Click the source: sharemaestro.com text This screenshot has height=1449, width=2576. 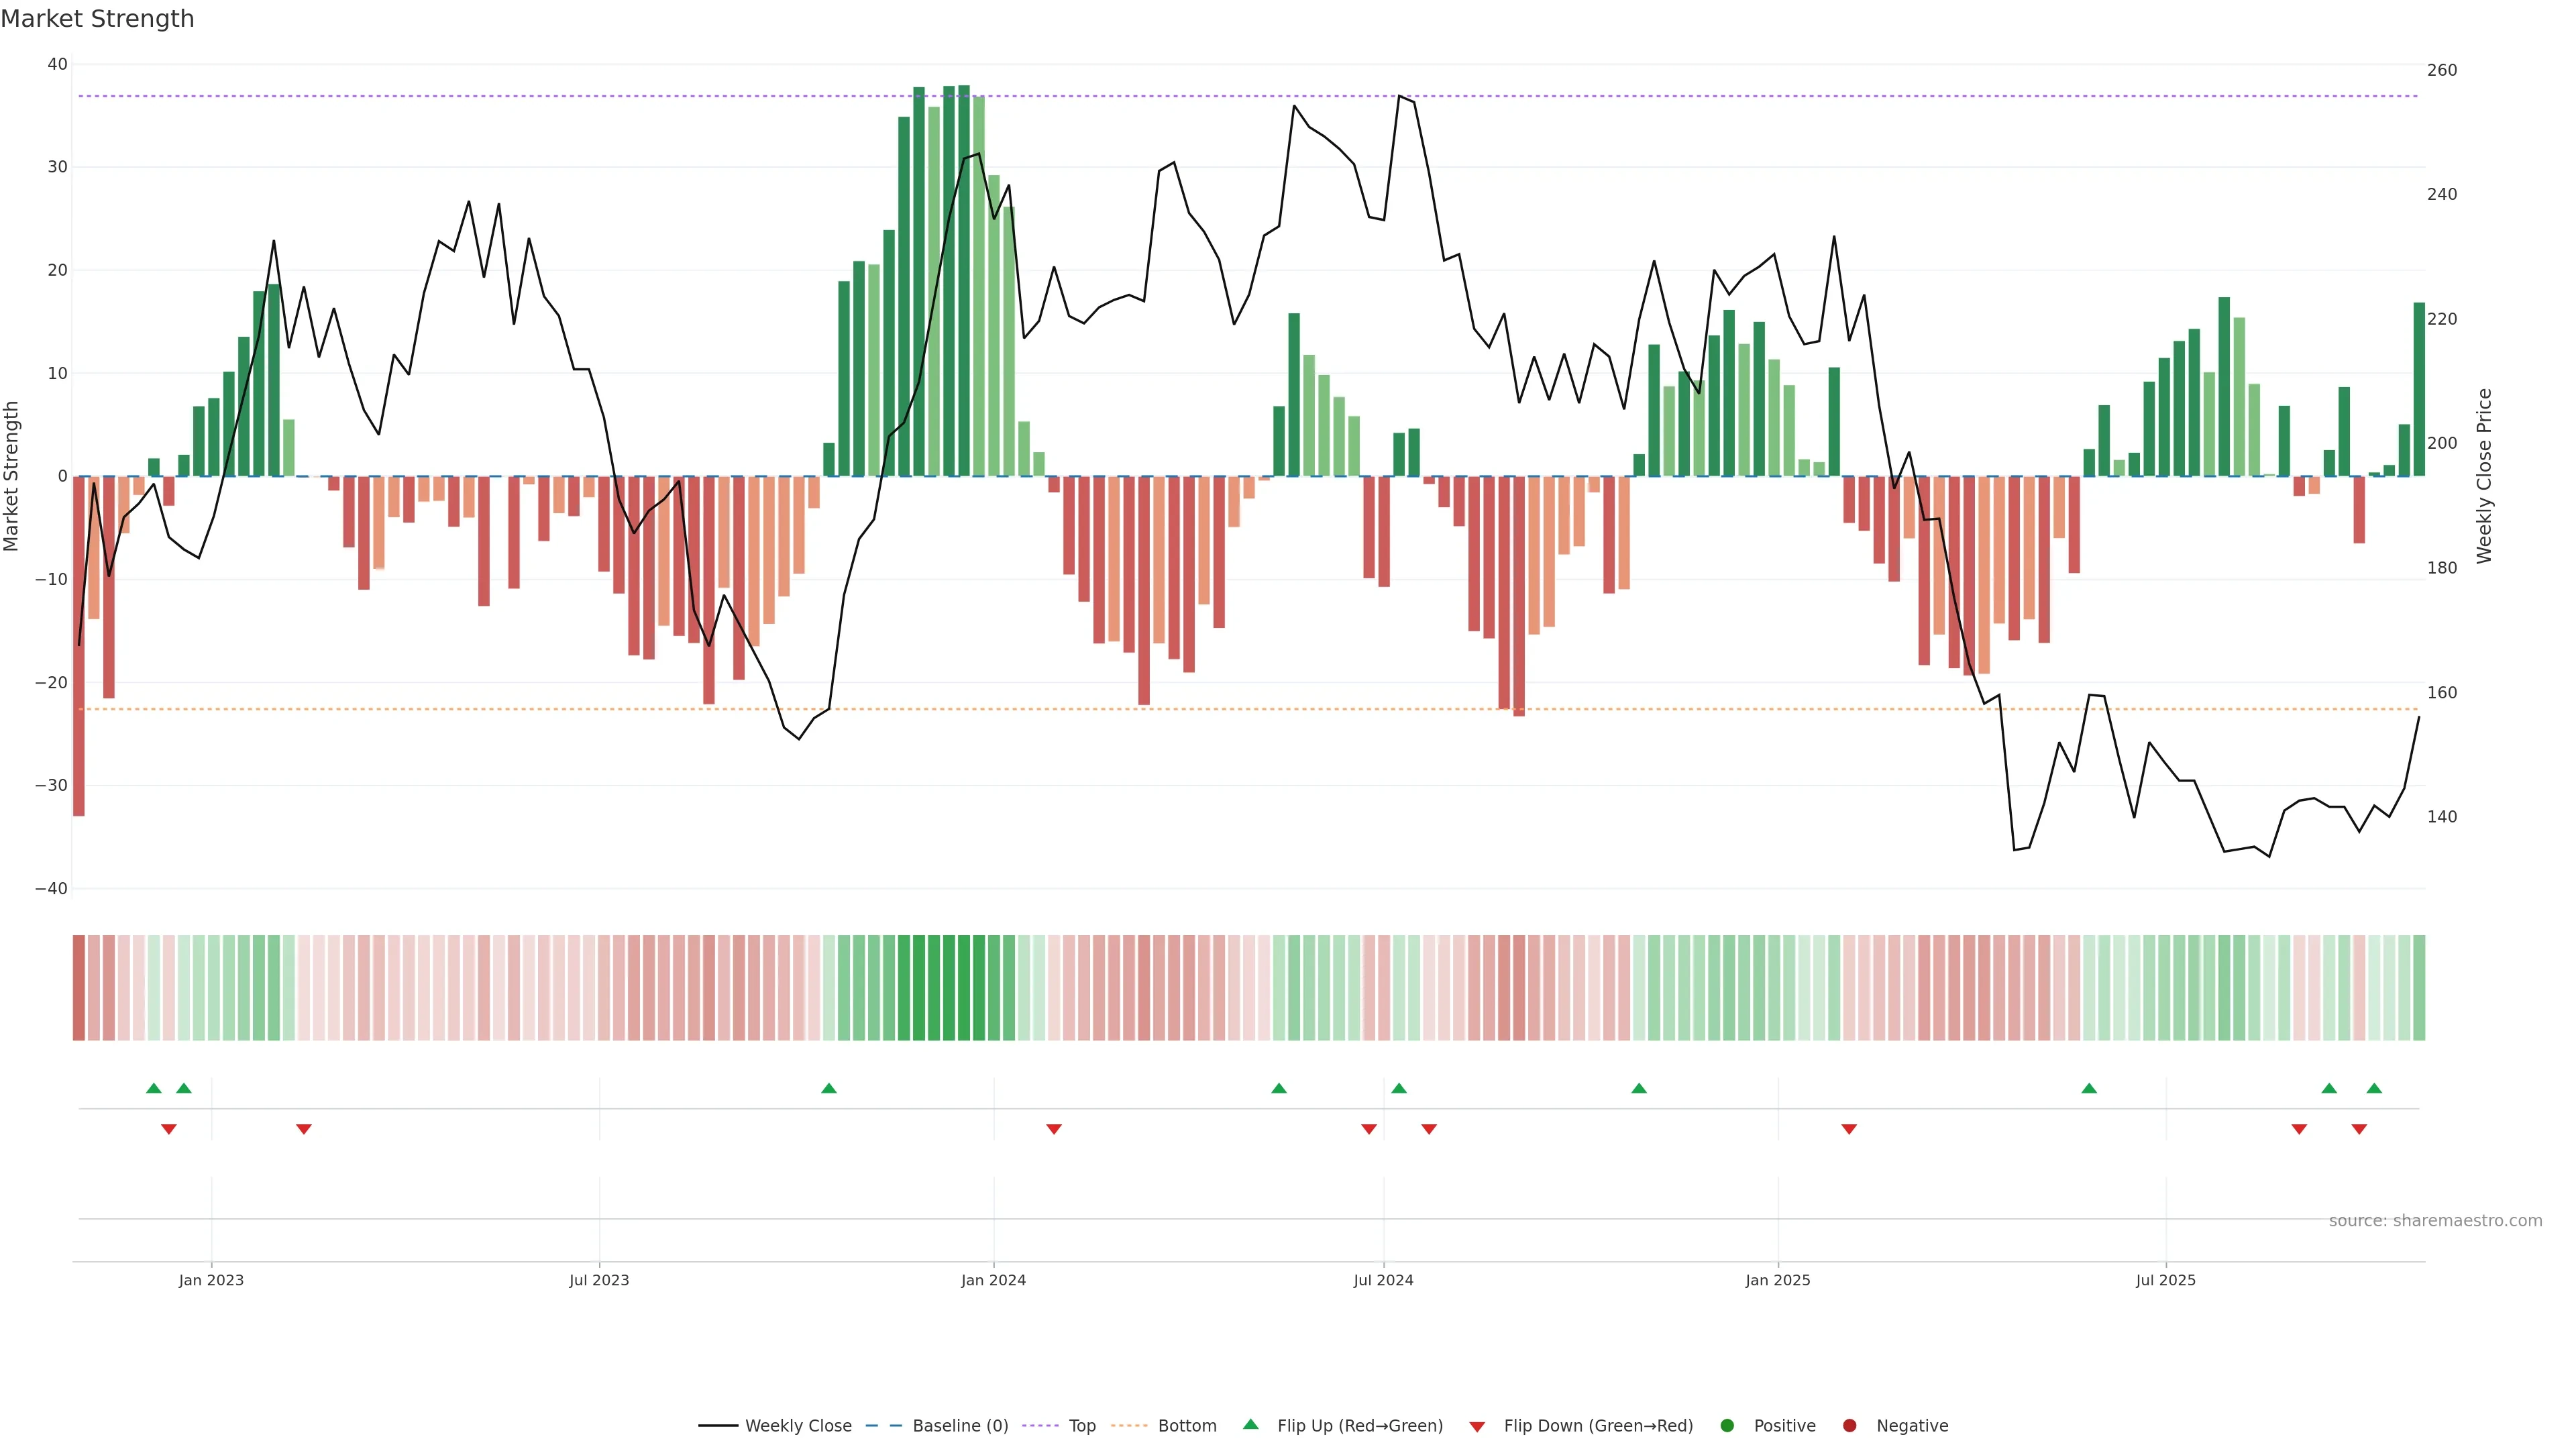click(2435, 1221)
